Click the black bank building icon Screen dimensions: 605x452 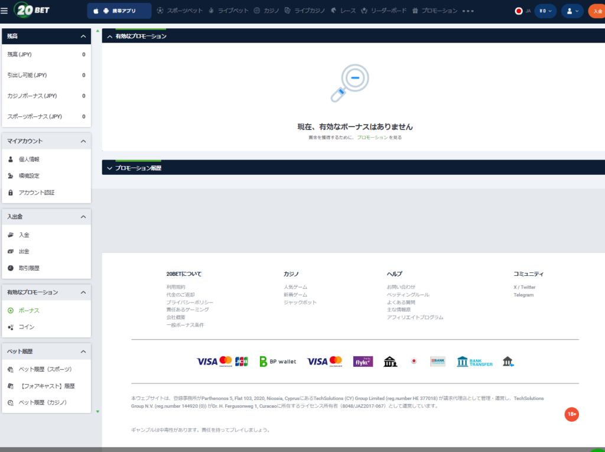tap(390, 362)
